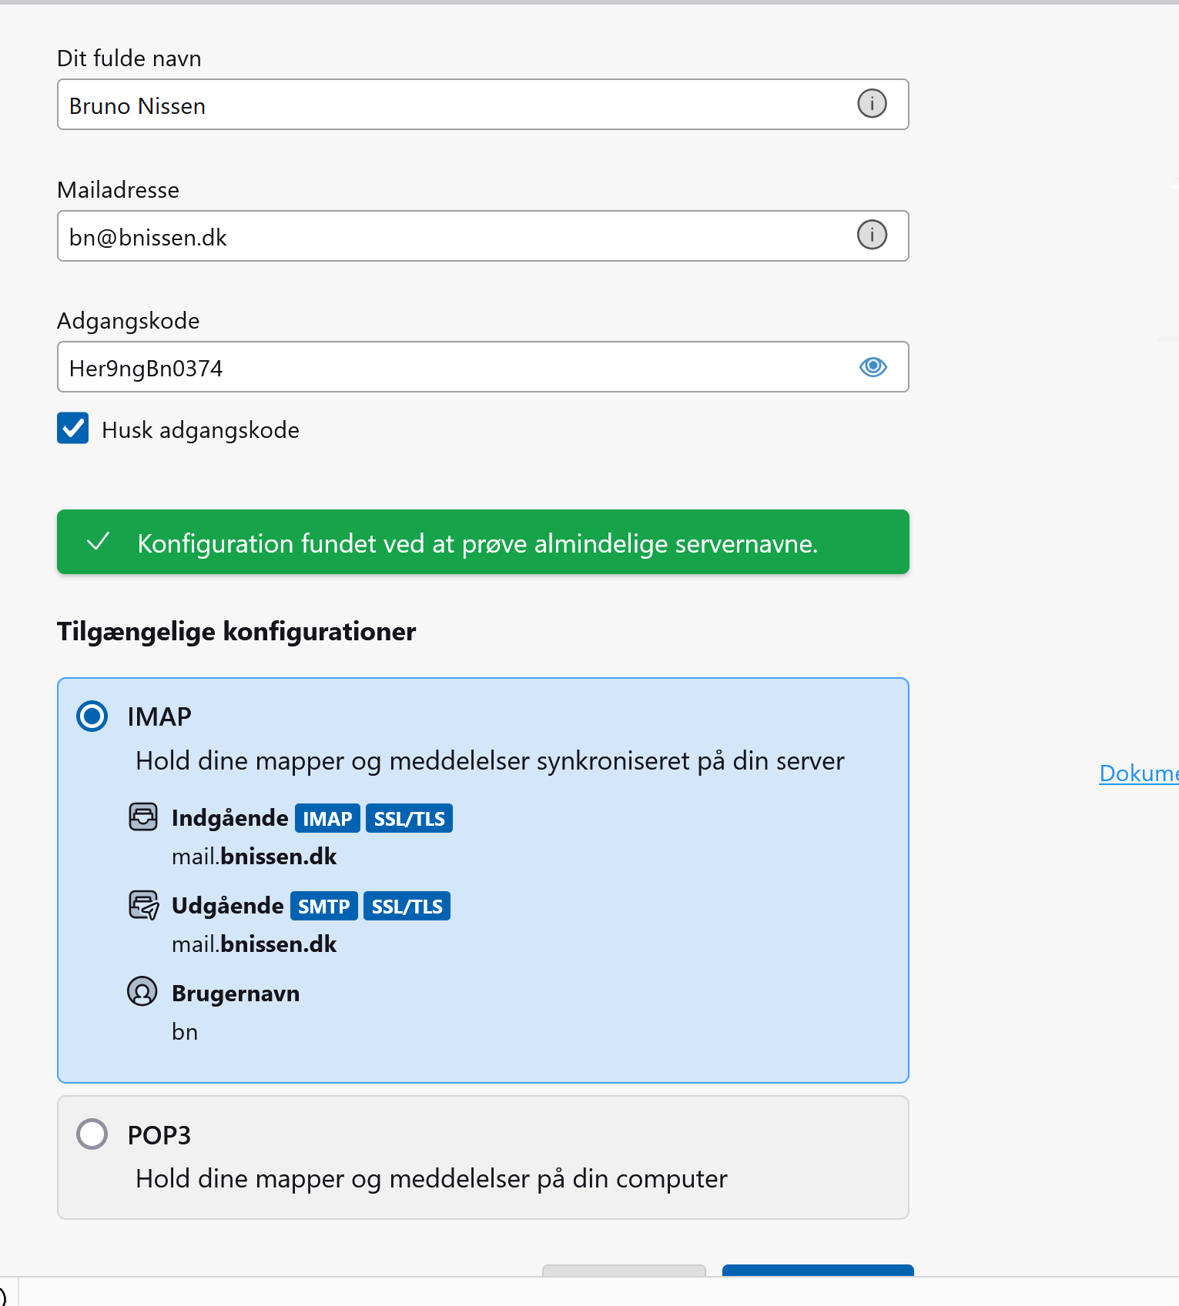Click the SMTP badge next to Udgående

point(324,906)
